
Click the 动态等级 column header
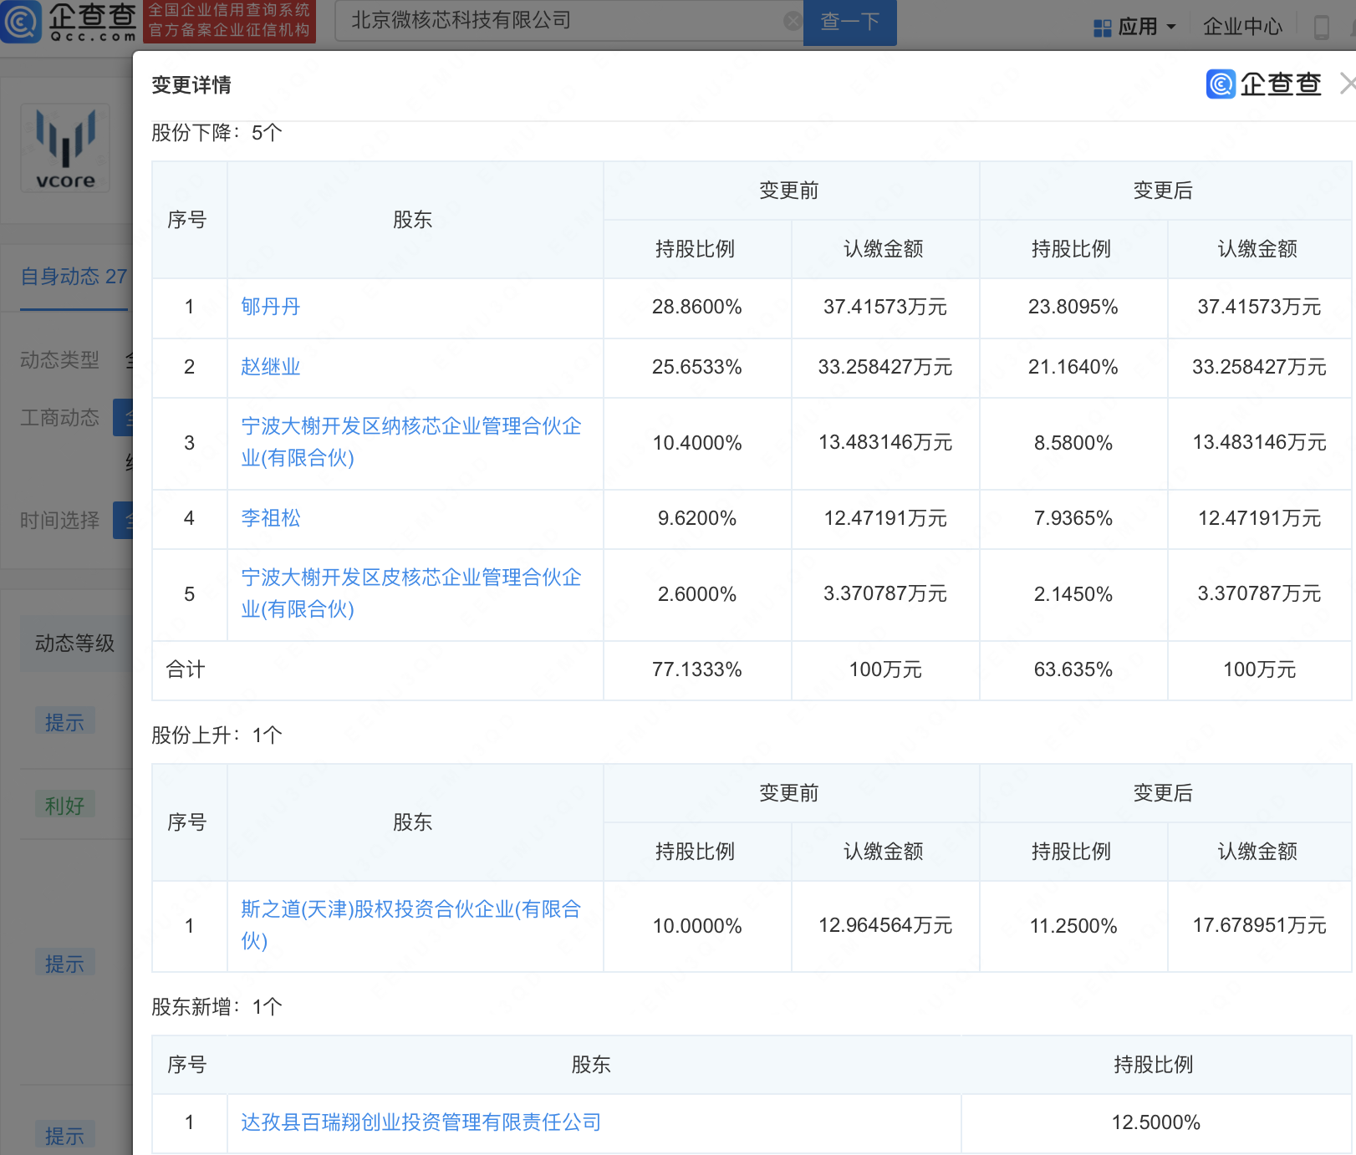pos(74,644)
